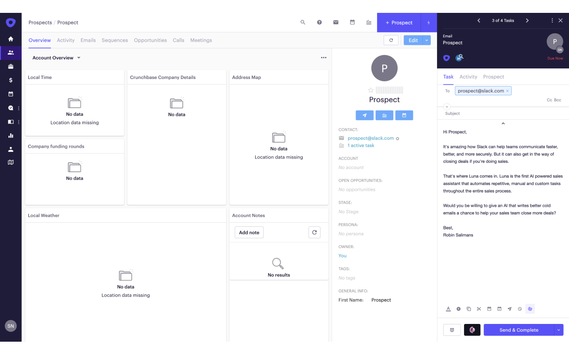Click the Prospects breadcrumb link

pos(40,23)
